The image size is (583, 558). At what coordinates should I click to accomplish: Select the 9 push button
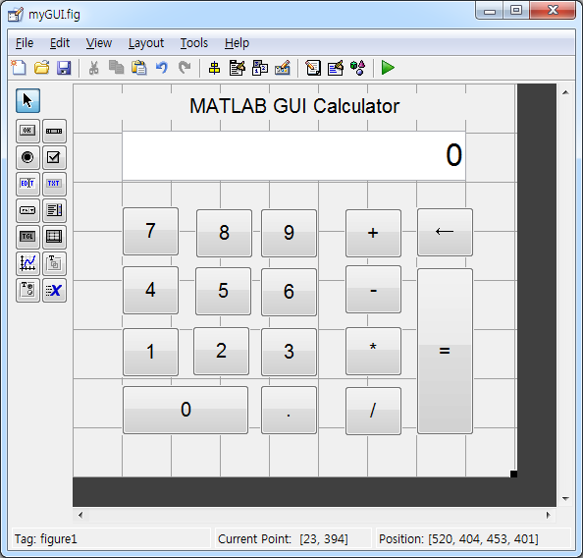coord(289,233)
